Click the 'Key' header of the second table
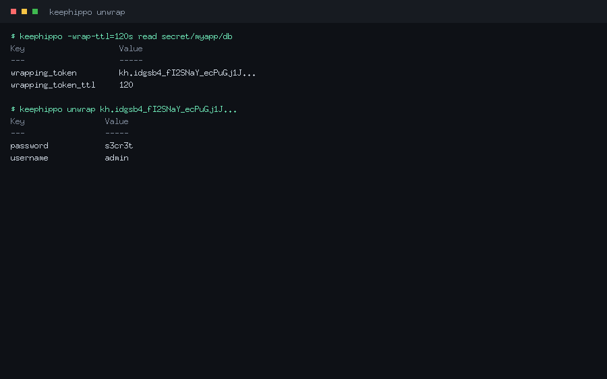Viewport: 607px width, 379px height. [x=18, y=121]
